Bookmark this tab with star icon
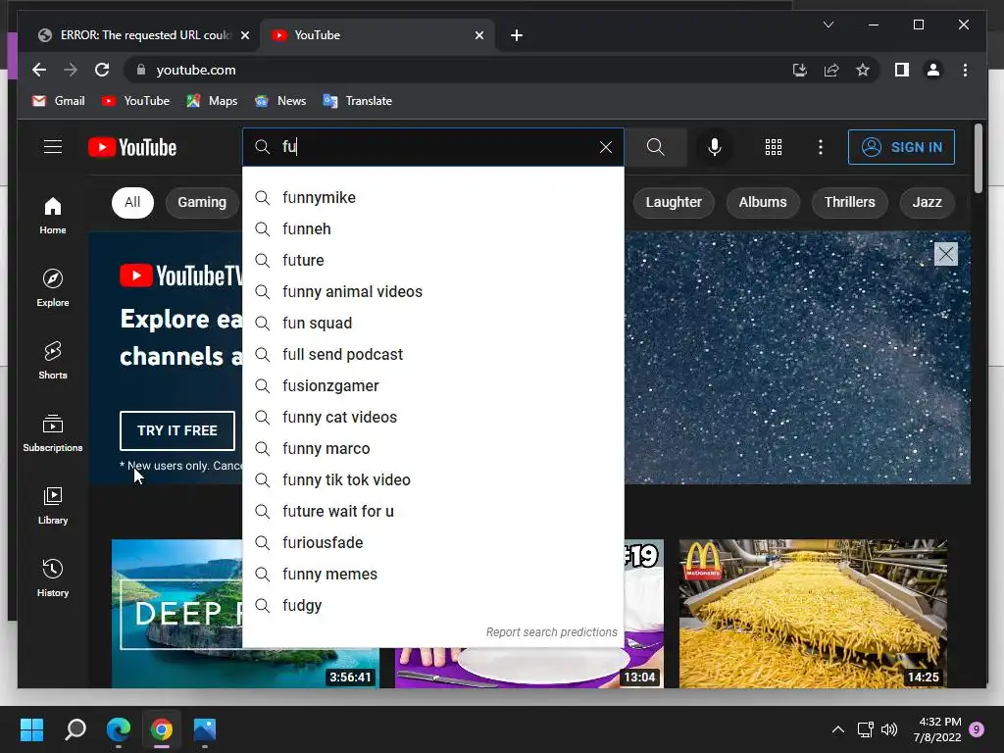This screenshot has width=1004, height=753. click(863, 70)
